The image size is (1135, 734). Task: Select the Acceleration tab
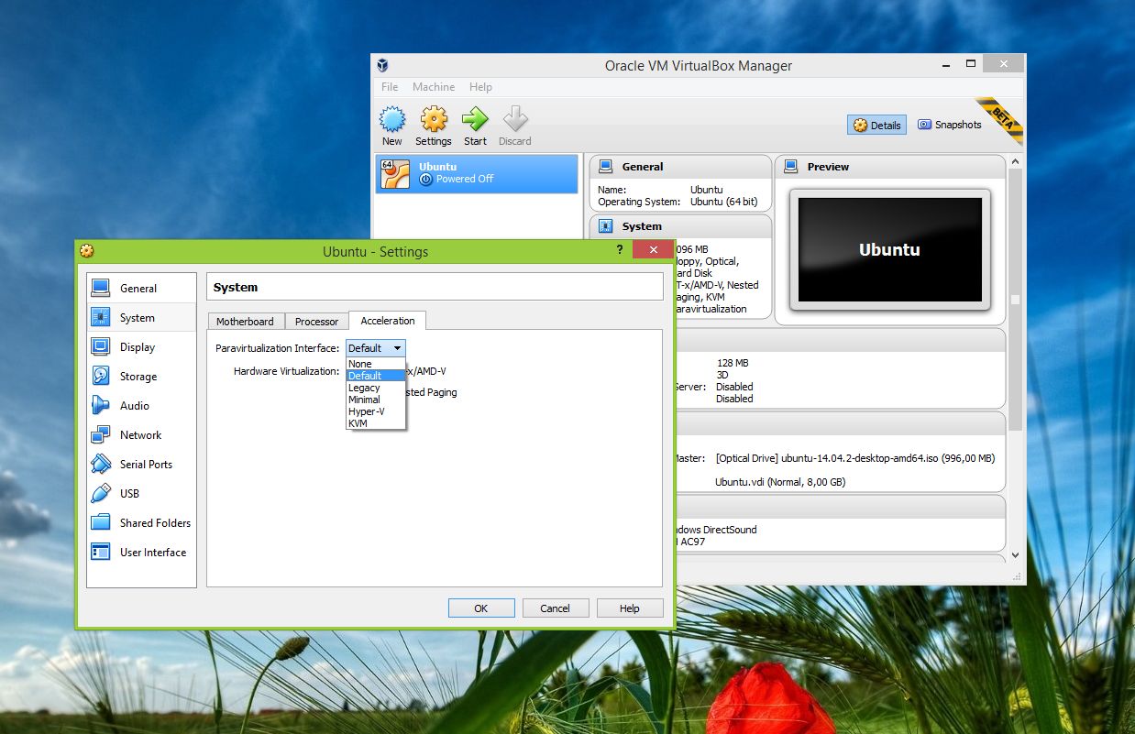tap(387, 321)
